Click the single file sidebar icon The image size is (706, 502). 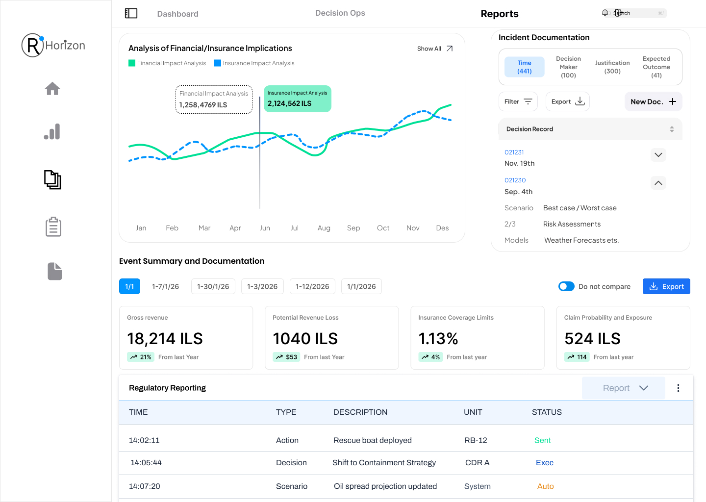point(54,271)
